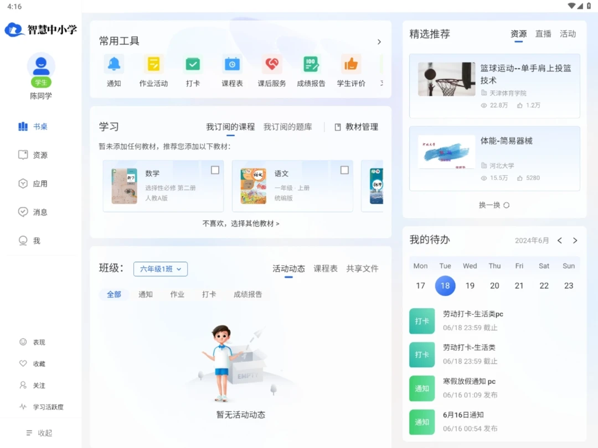Tick the 语文 textbook checkbox
Viewport: 598px width, 448px height.
[344, 170]
